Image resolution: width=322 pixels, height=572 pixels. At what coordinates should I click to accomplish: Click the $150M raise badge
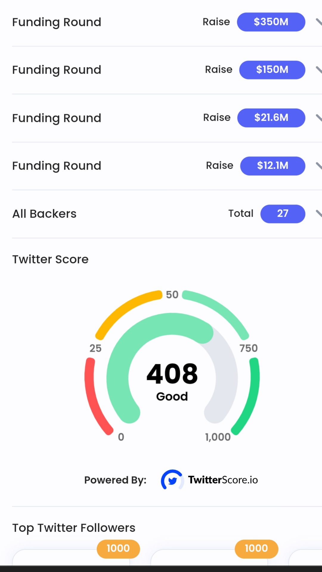coord(272,70)
